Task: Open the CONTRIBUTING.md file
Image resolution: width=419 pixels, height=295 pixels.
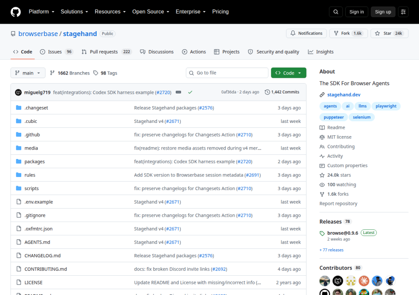Action: coord(46,269)
